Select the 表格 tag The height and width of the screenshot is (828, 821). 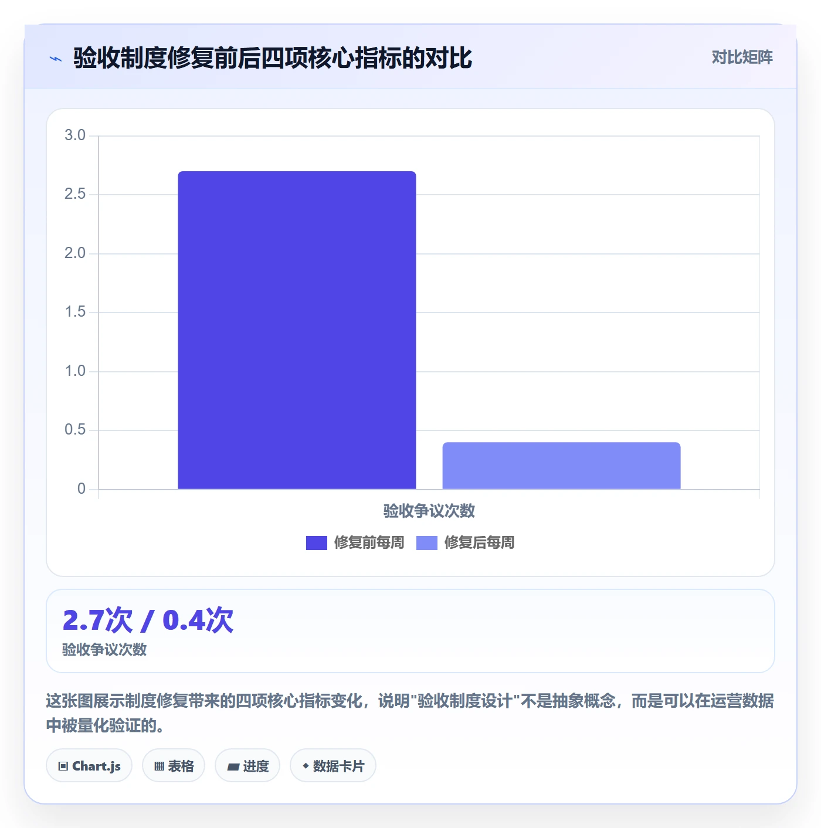click(x=174, y=765)
